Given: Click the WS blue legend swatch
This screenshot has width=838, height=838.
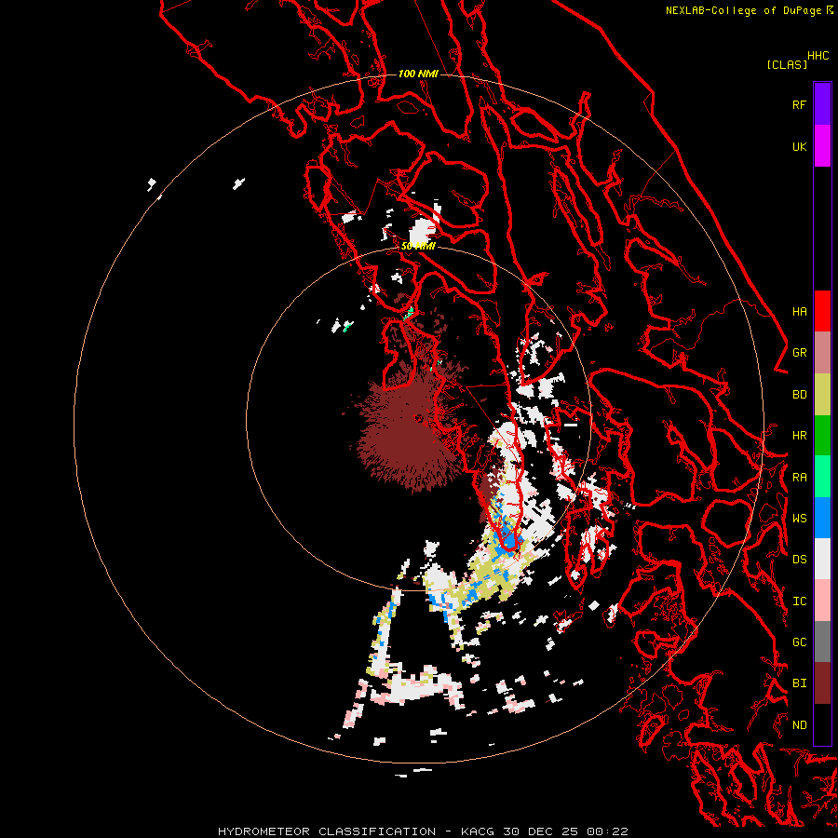Looking at the screenshot, I should pyautogui.click(x=822, y=518).
